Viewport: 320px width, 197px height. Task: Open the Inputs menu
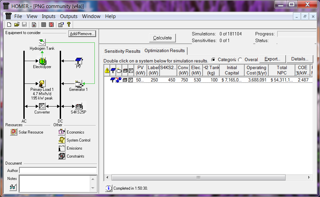coord(49,16)
